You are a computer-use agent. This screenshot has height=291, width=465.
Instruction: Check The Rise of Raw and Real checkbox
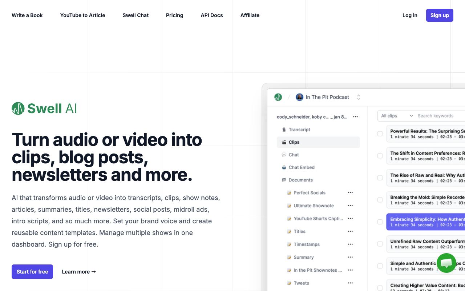(380, 178)
